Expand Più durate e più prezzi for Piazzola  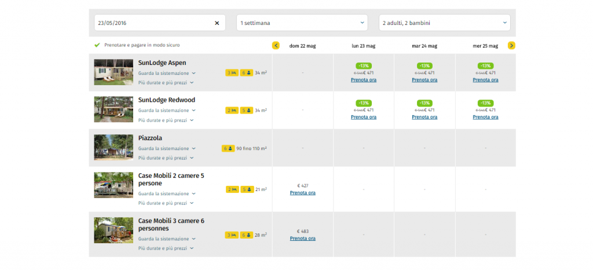(x=166, y=158)
